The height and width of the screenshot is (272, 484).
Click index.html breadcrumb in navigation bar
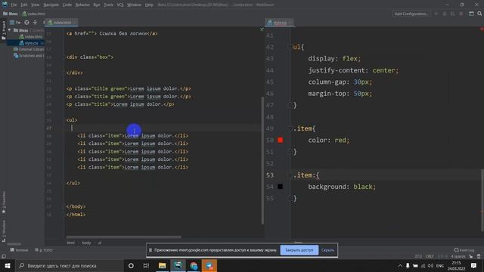tap(34, 14)
